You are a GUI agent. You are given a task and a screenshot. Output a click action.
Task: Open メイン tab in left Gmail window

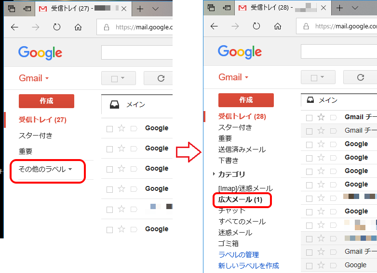137,105
